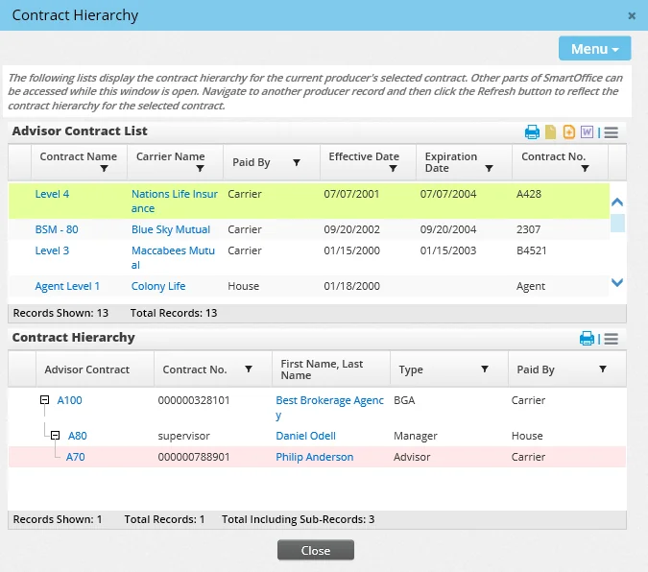Screen dimensions: 648x572
Task: Select the House paid-by cell for Agent Level 1
Action: (x=244, y=286)
